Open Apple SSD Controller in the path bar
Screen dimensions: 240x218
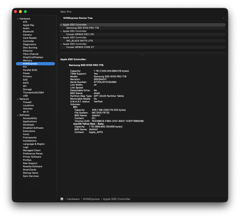pyautogui.click(x=117, y=199)
